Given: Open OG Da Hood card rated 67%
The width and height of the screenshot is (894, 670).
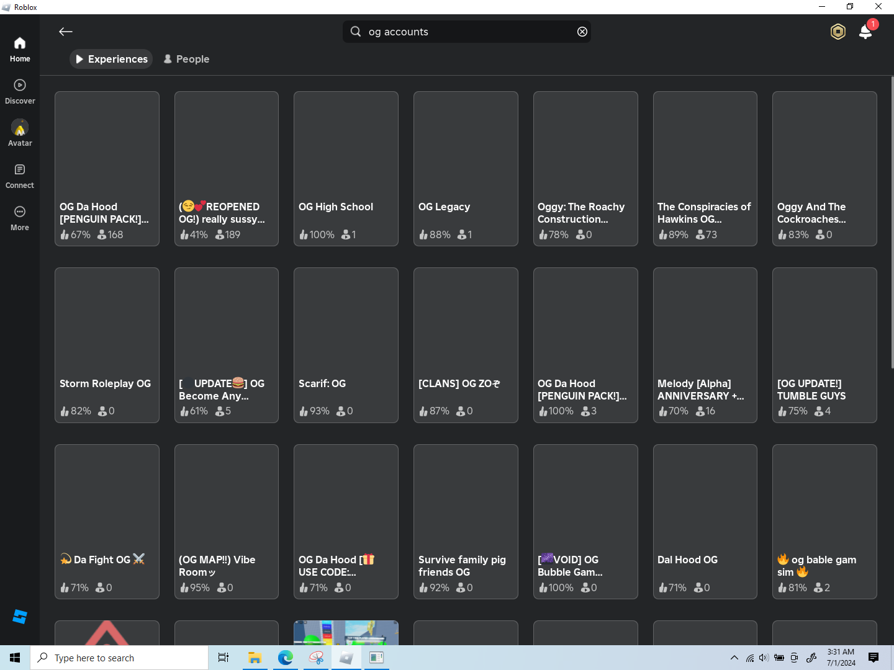Looking at the screenshot, I should [107, 169].
